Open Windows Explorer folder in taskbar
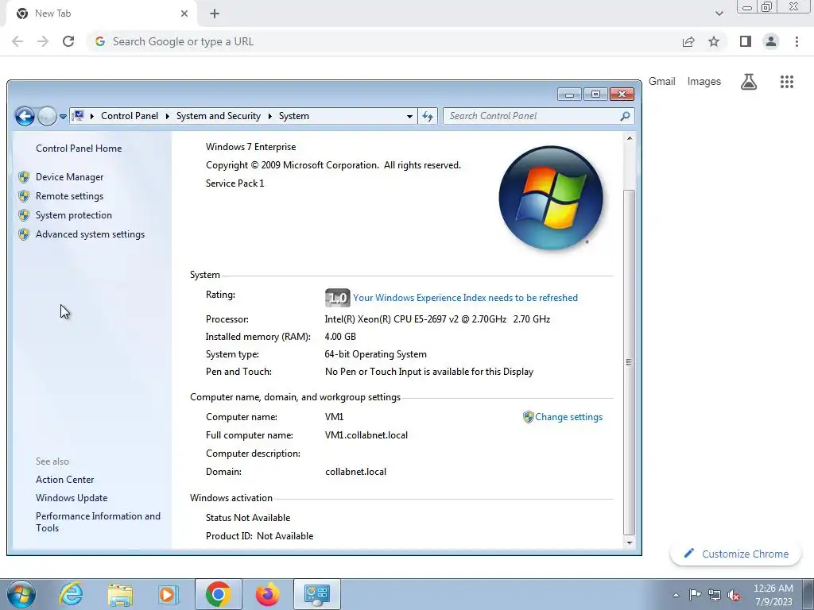Image resolution: width=814 pixels, height=610 pixels. point(120,594)
